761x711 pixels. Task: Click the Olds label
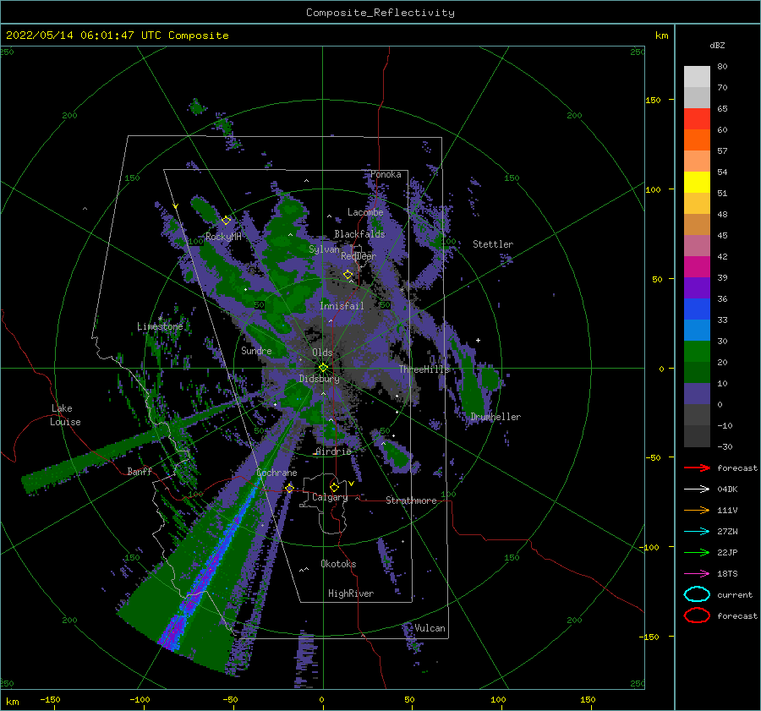322,353
